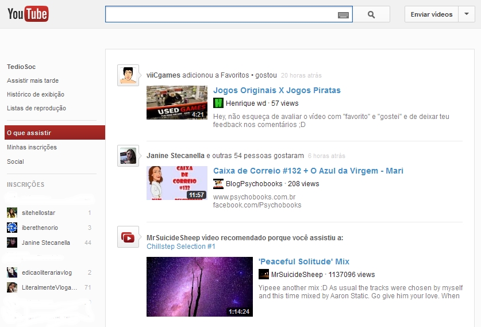The width and height of the screenshot is (481, 327).
Task: Select the Social feed
Action: pyautogui.click(x=16, y=161)
